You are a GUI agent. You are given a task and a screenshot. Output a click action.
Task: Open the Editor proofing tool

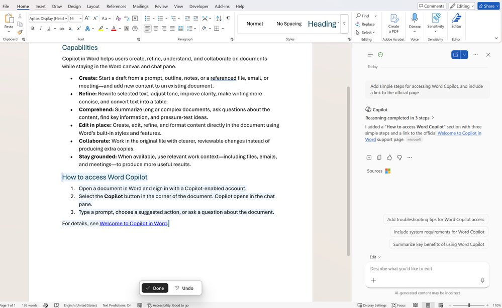coord(456,21)
